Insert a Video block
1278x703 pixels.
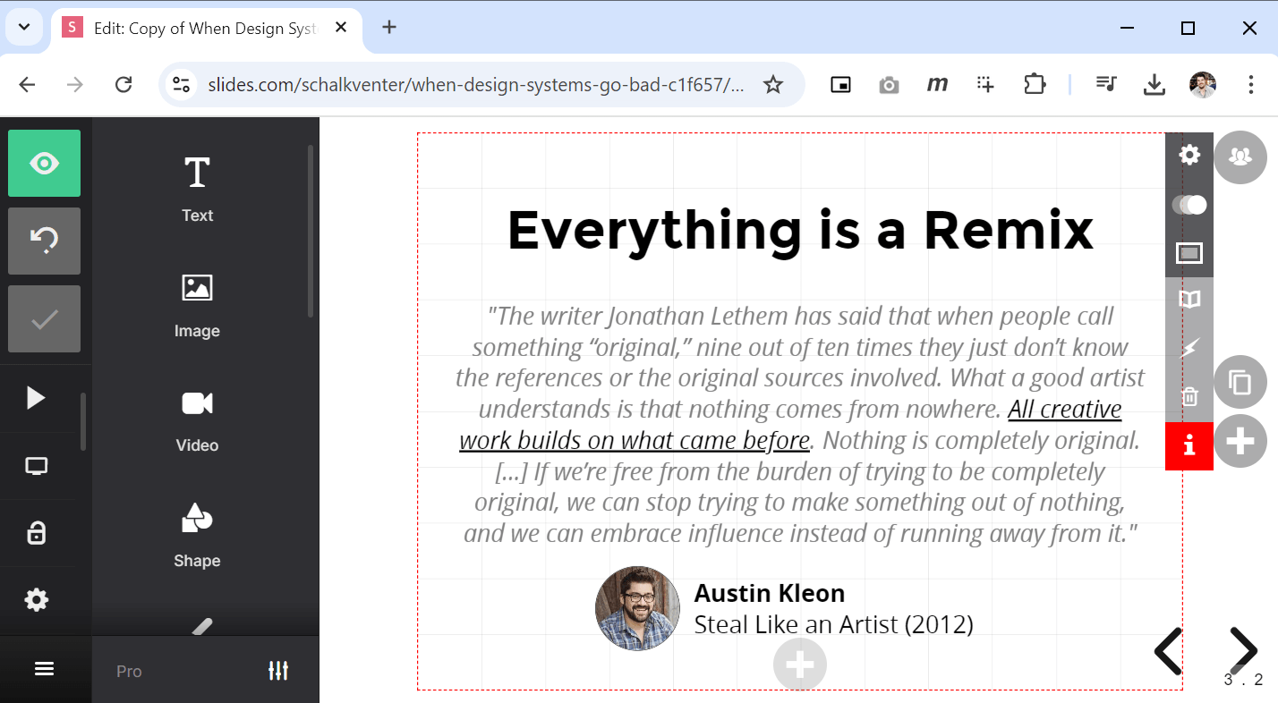tap(197, 419)
